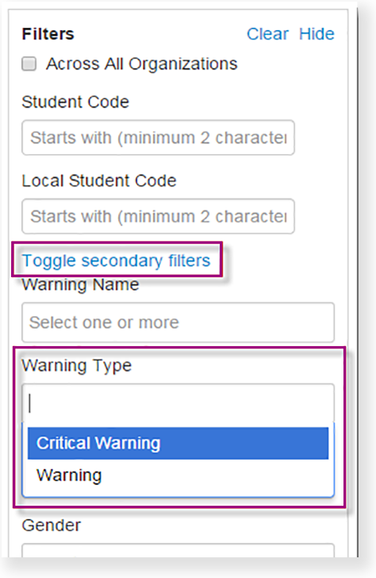Image resolution: width=376 pixels, height=578 pixels.
Task: Click the Warning Type label
Action: tap(77, 366)
